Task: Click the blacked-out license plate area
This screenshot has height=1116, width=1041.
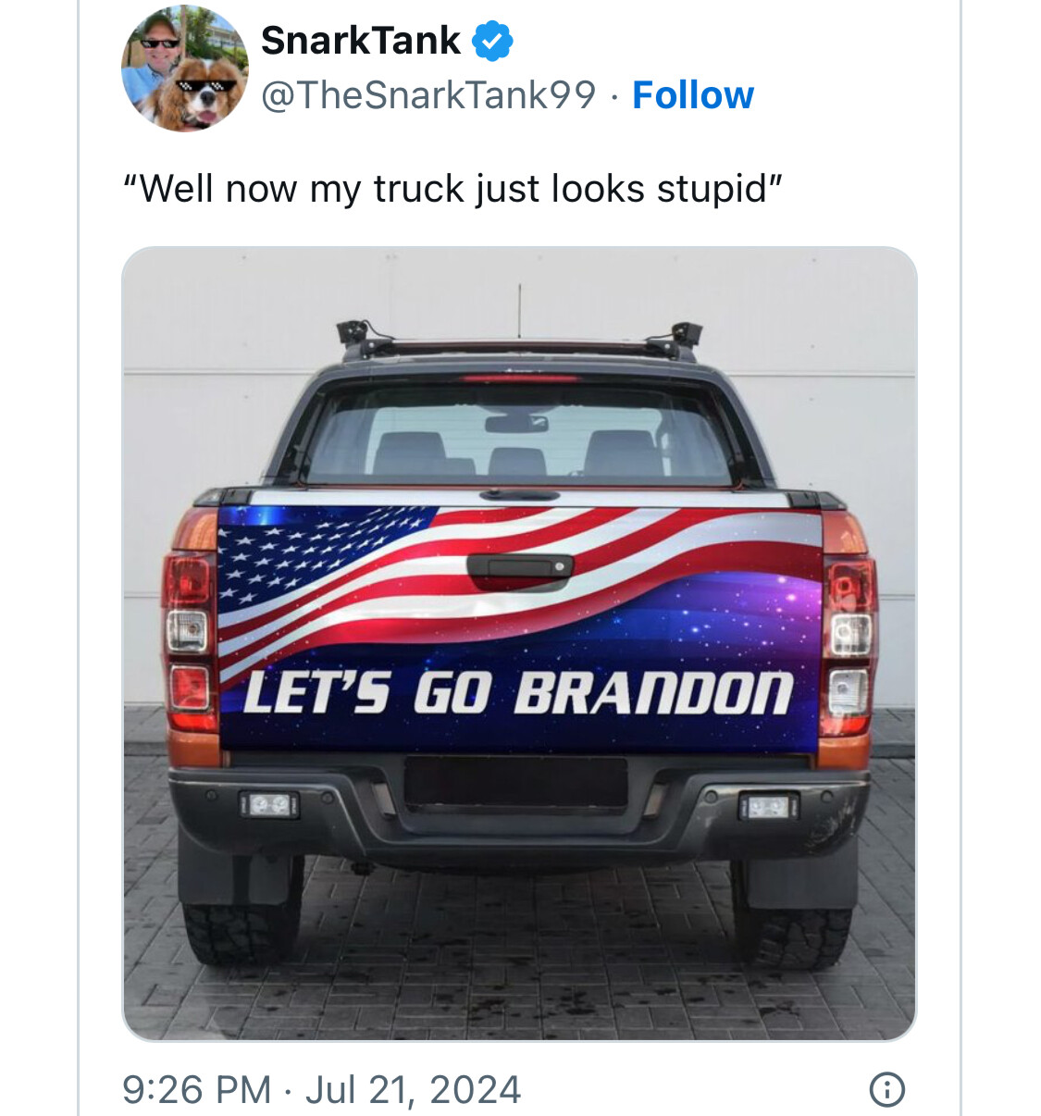Action: pos(515,782)
